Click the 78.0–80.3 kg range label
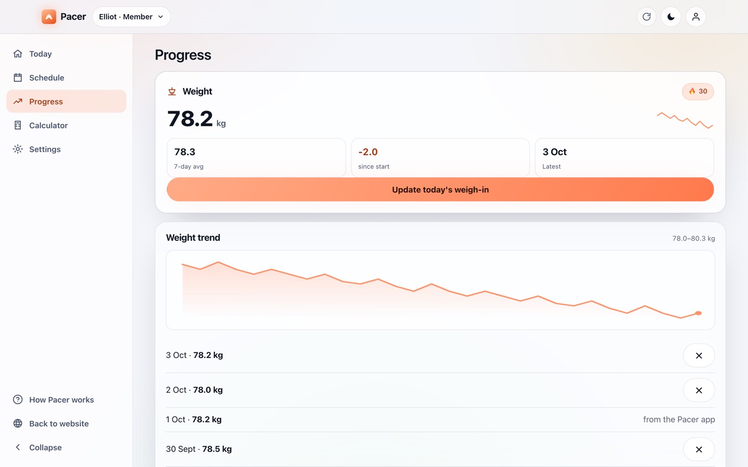 693,238
